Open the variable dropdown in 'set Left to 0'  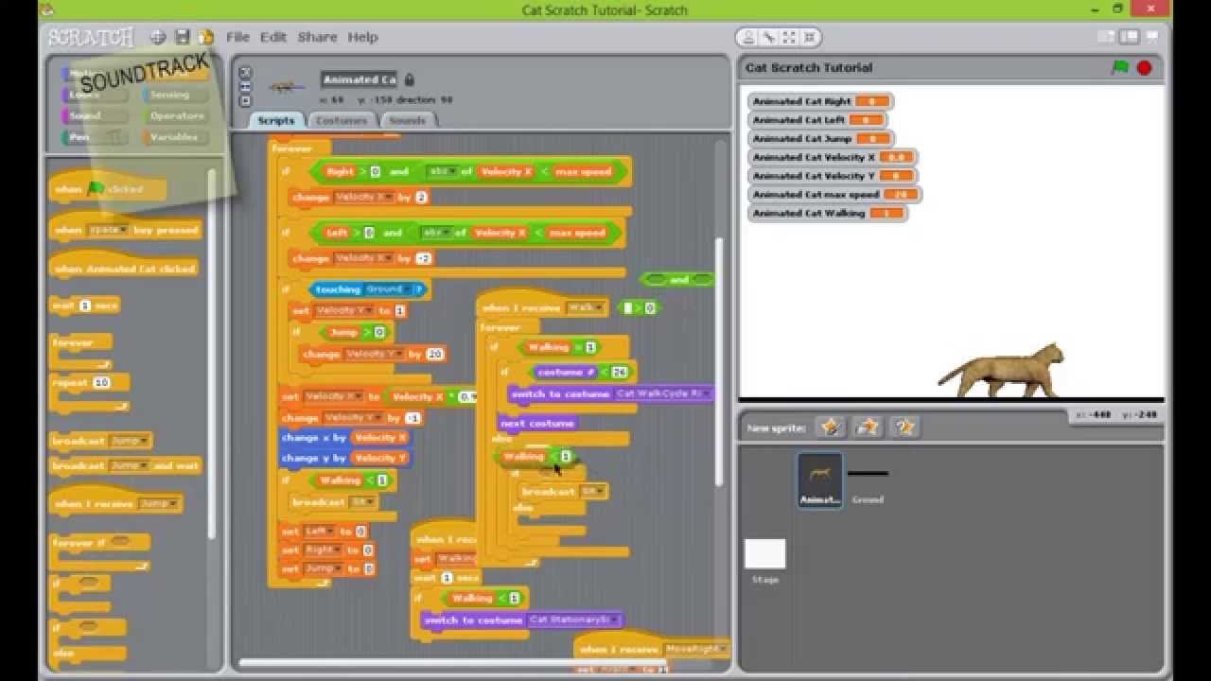319,532
